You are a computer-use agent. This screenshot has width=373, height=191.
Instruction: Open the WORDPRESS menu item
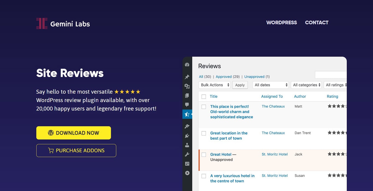click(x=282, y=23)
